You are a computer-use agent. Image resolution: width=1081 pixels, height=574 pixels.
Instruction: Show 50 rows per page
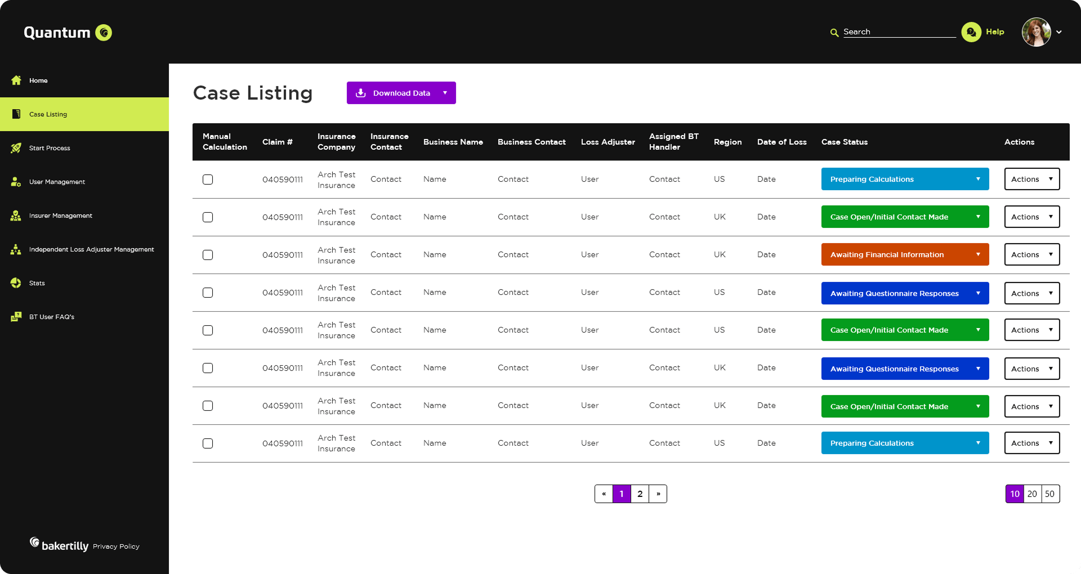coord(1050,494)
